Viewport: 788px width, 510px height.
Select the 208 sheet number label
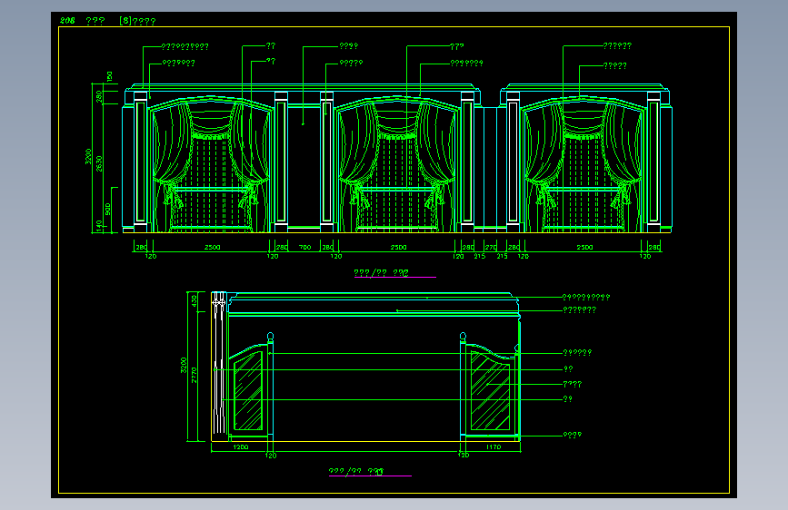pos(67,21)
